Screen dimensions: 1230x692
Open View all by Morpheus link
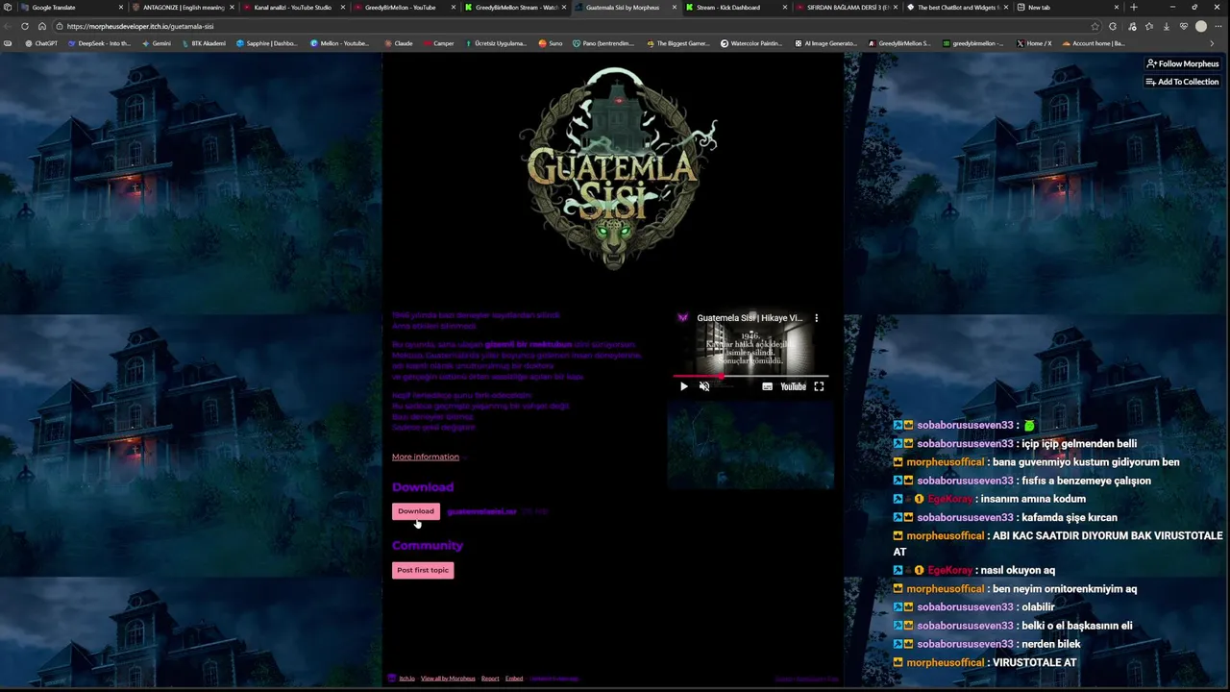(x=448, y=679)
